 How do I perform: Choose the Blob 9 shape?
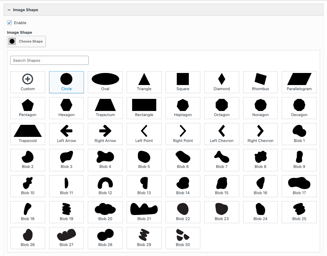pos(299,160)
